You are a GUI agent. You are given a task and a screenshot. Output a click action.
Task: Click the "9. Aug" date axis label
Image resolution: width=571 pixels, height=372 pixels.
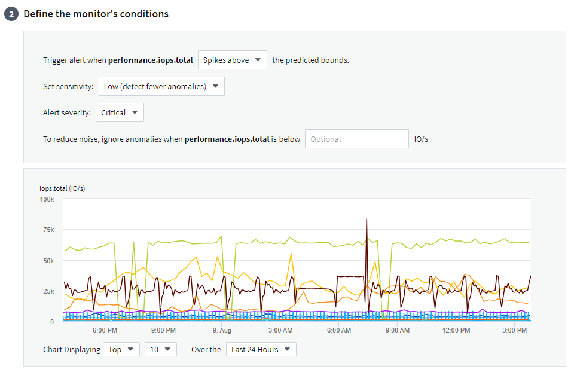222,330
